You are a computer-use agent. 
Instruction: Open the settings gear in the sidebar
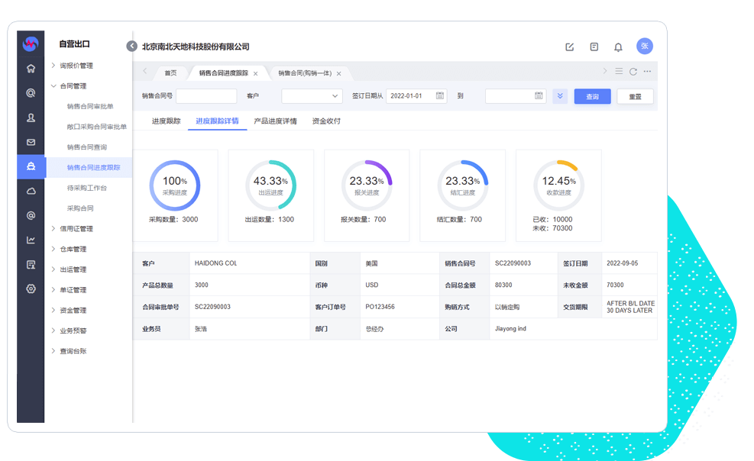(31, 289)
